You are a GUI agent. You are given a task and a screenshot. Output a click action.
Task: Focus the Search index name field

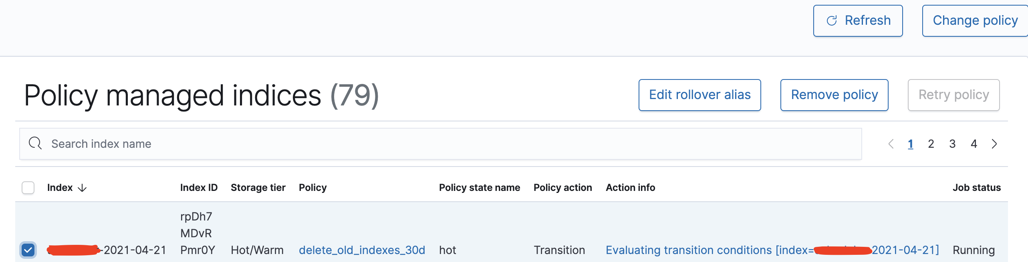pos(441,144)
